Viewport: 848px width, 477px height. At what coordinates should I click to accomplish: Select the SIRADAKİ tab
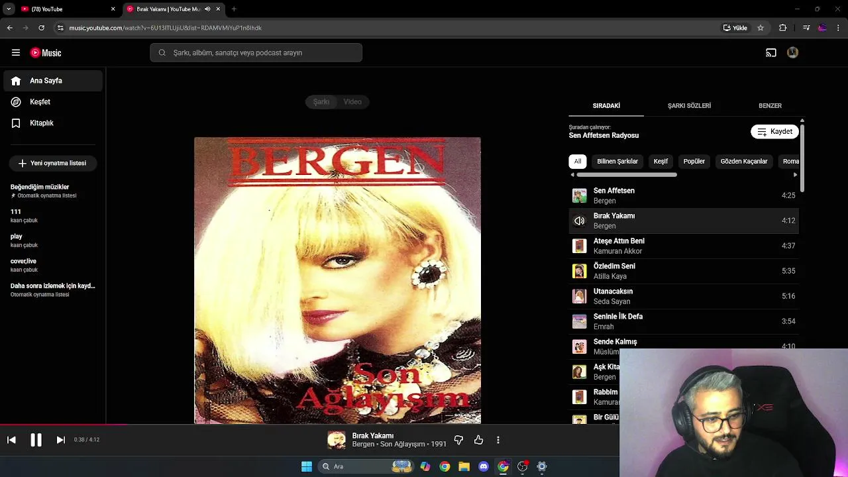click(606, 106)
